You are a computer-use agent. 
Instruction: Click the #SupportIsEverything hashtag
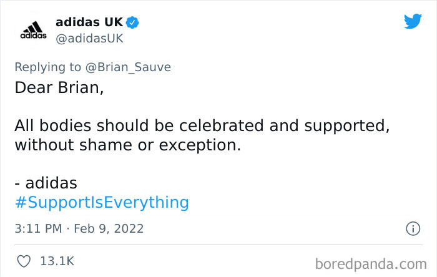[101, 202]
